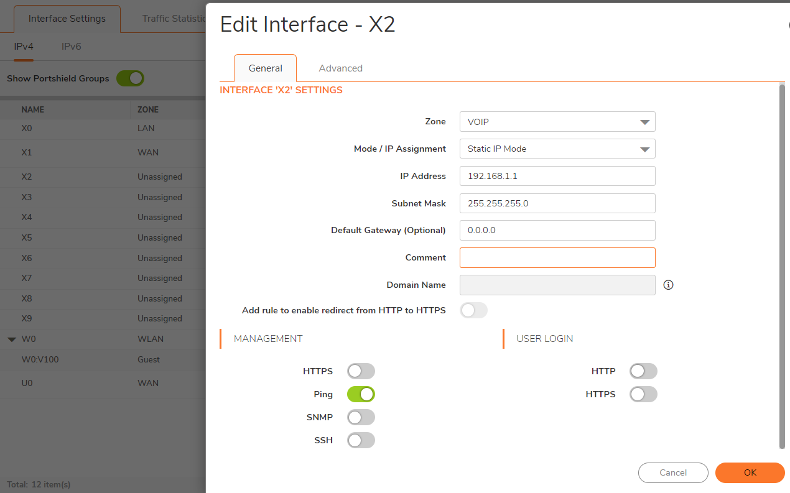
Task: Select the X0 interface row
Action: click(103, 129)
